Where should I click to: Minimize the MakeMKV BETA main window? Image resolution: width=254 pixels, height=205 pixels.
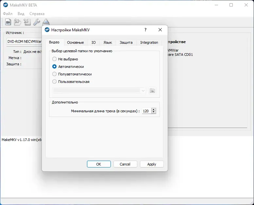[216, 5]
